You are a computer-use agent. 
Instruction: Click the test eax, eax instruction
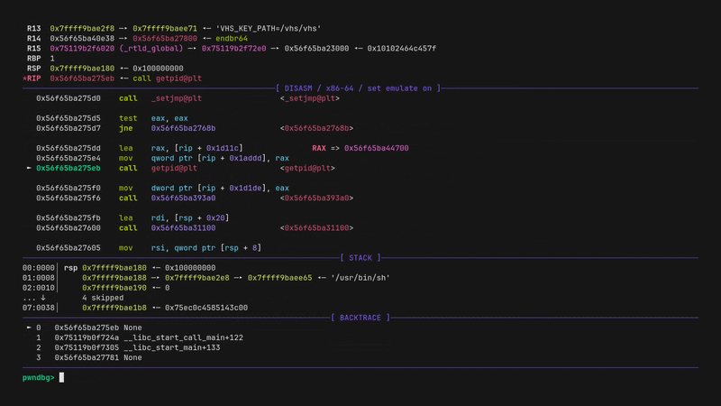pos(153,118)
